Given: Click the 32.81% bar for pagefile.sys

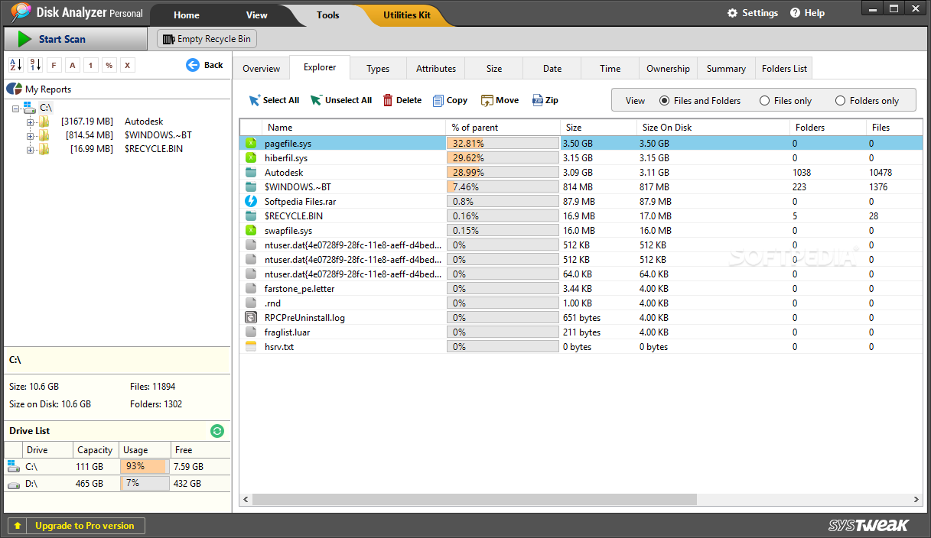Looking at the screenshot, I should 503,143.
